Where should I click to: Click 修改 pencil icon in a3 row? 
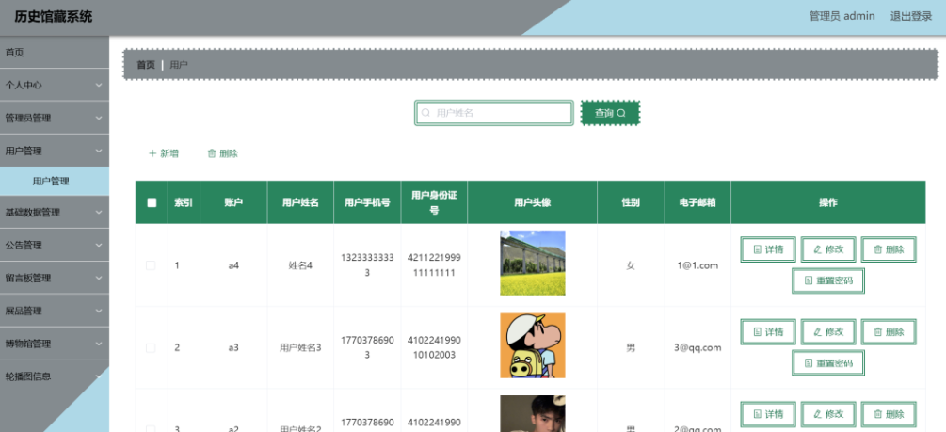[817, 332]
